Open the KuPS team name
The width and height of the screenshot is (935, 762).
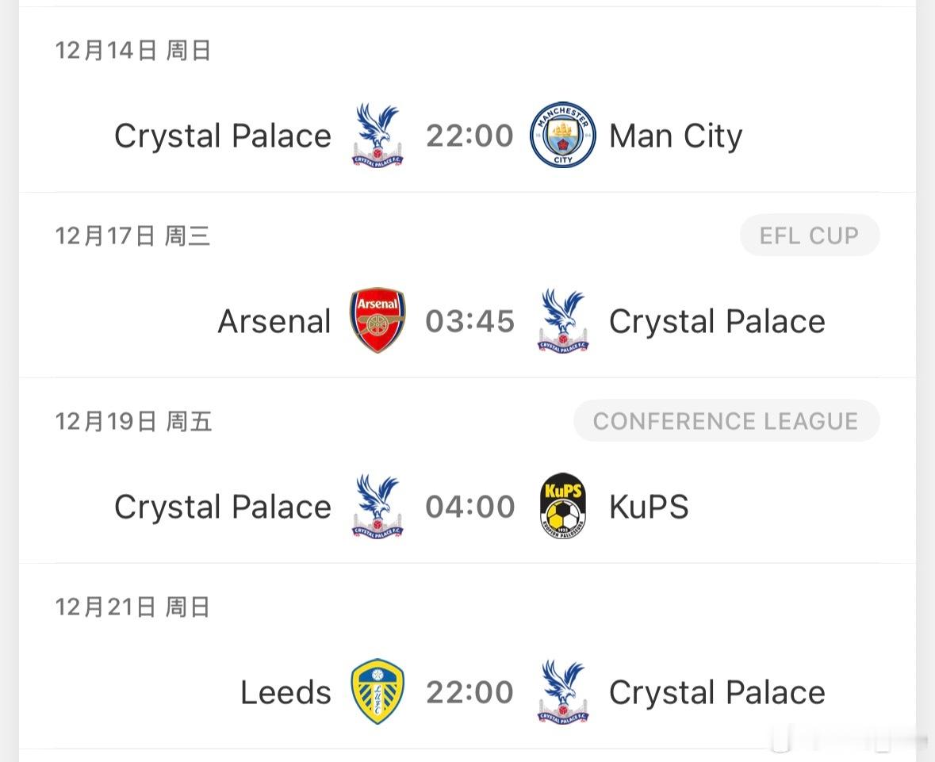pyautogui.click(x=649, y=507)
